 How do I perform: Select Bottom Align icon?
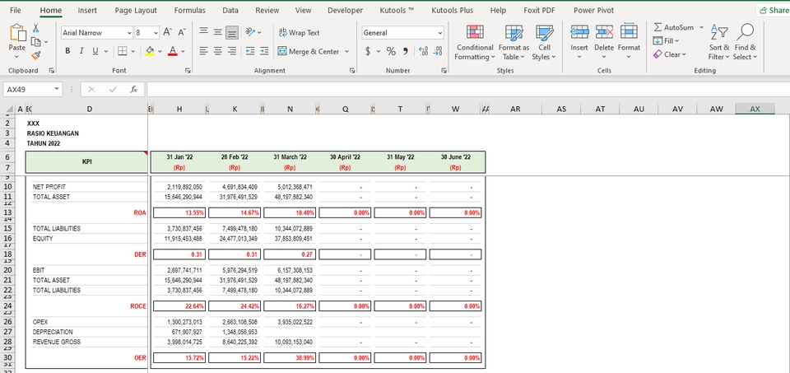232,33
